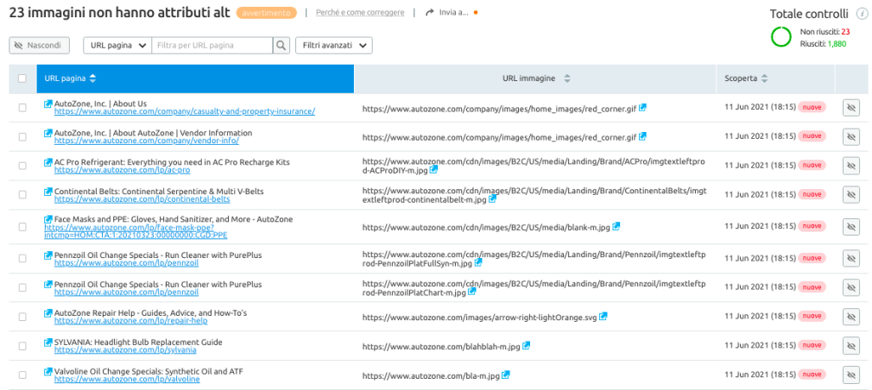Click the green Totale controlli progress ring
This screenshot has height=390, width=872.
pos(780,36)
